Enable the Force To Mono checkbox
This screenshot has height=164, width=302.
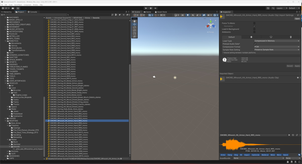pos(254,23)
